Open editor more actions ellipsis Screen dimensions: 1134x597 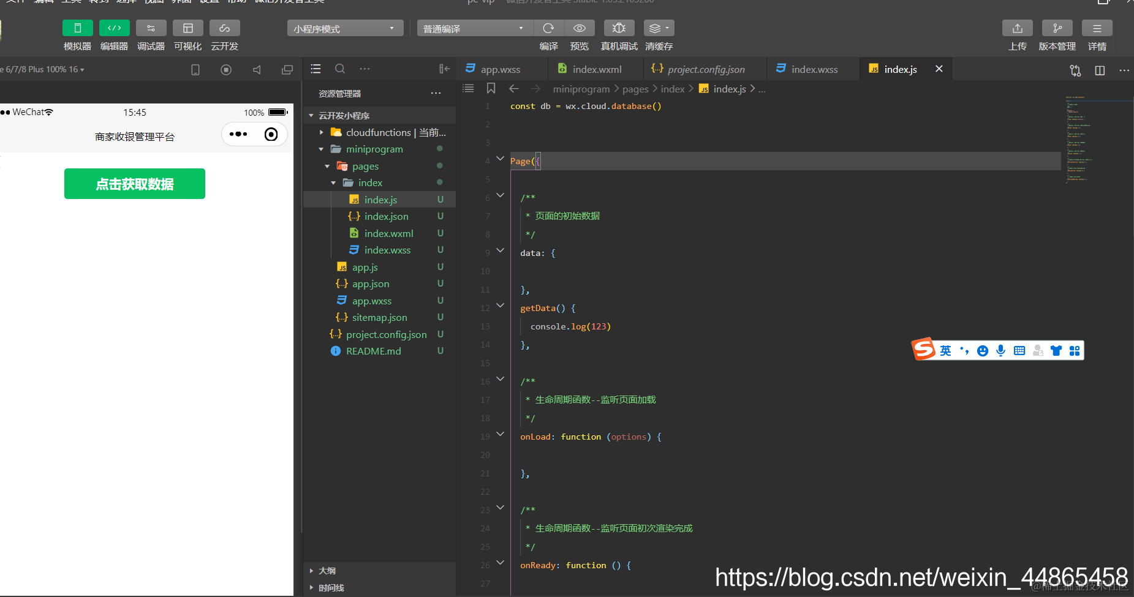pyautogui.click(x=1124, y=70)
